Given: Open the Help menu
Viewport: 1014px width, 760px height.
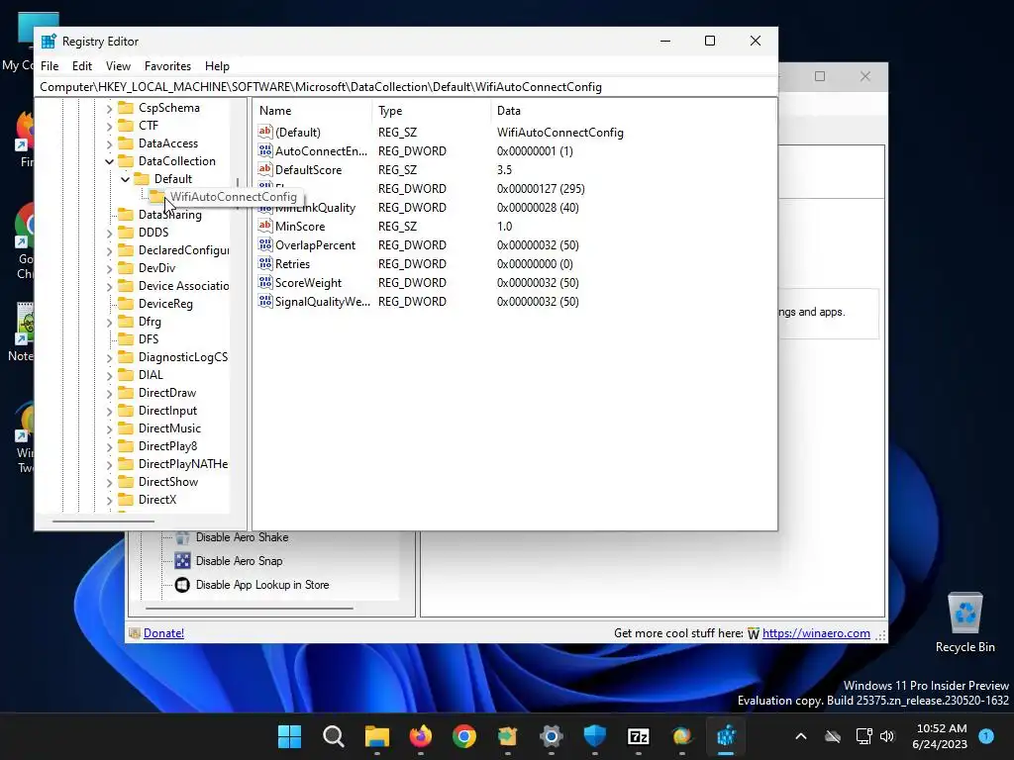Looking at the screenshot, I should [217, 66].
